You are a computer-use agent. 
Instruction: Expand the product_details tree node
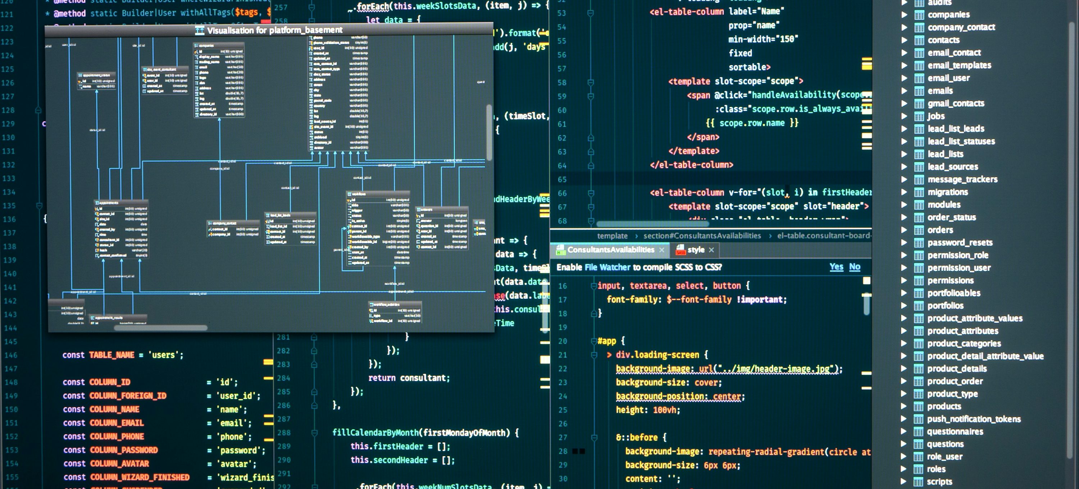pos(903,369)
